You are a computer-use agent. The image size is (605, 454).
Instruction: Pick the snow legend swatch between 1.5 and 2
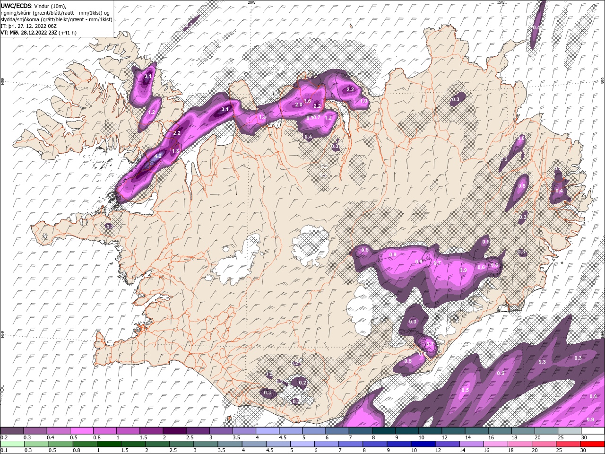tap(151, 431)
